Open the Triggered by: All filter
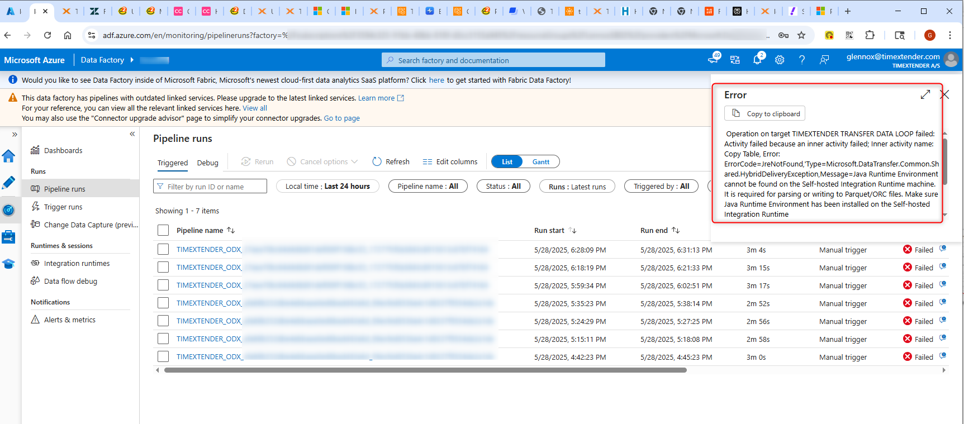 pyautogui.click(x=661, y=186)
